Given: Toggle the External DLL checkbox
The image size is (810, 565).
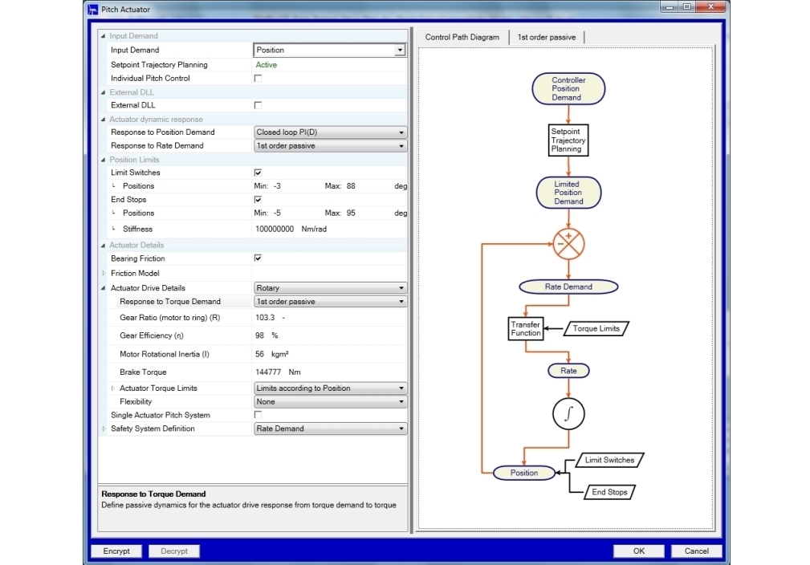Looking at the screenshot, I should [x=258, y=105].
